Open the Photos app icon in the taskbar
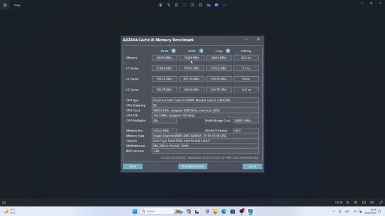Image resolution: width=385 pixels, height=216 pixels. pos(250,211)
